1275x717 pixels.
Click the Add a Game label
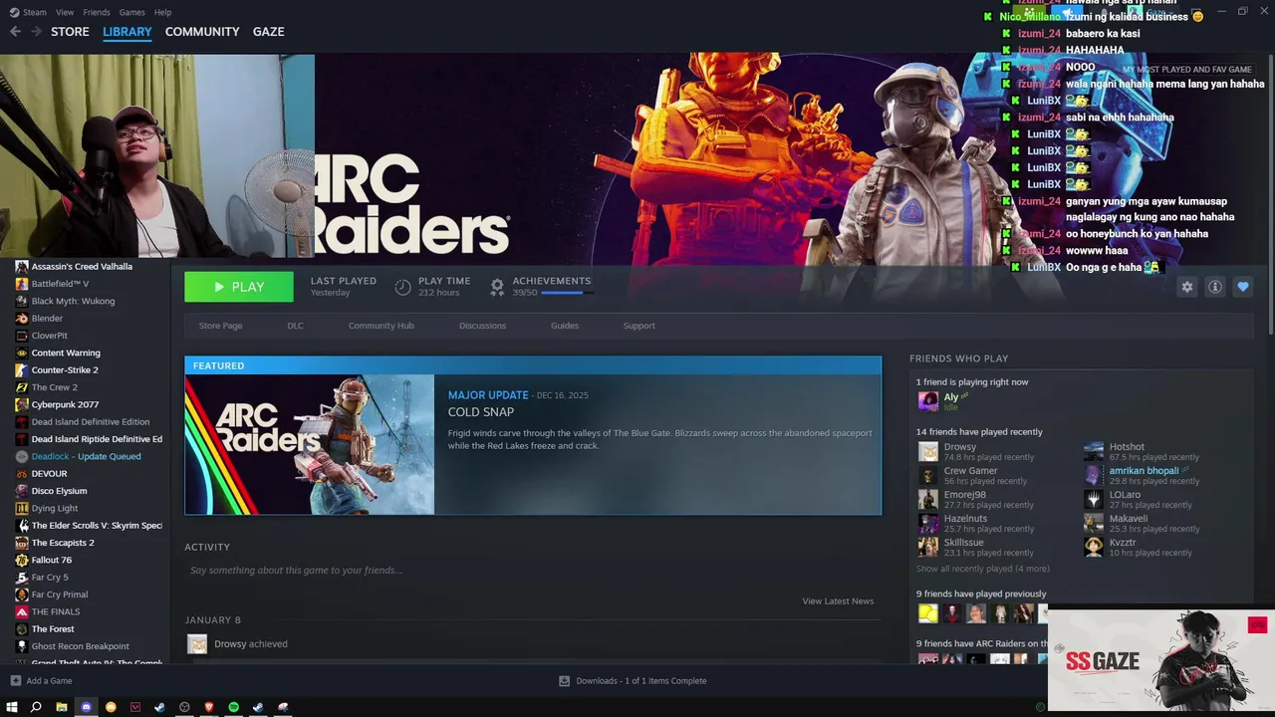[x=49, y=681]
